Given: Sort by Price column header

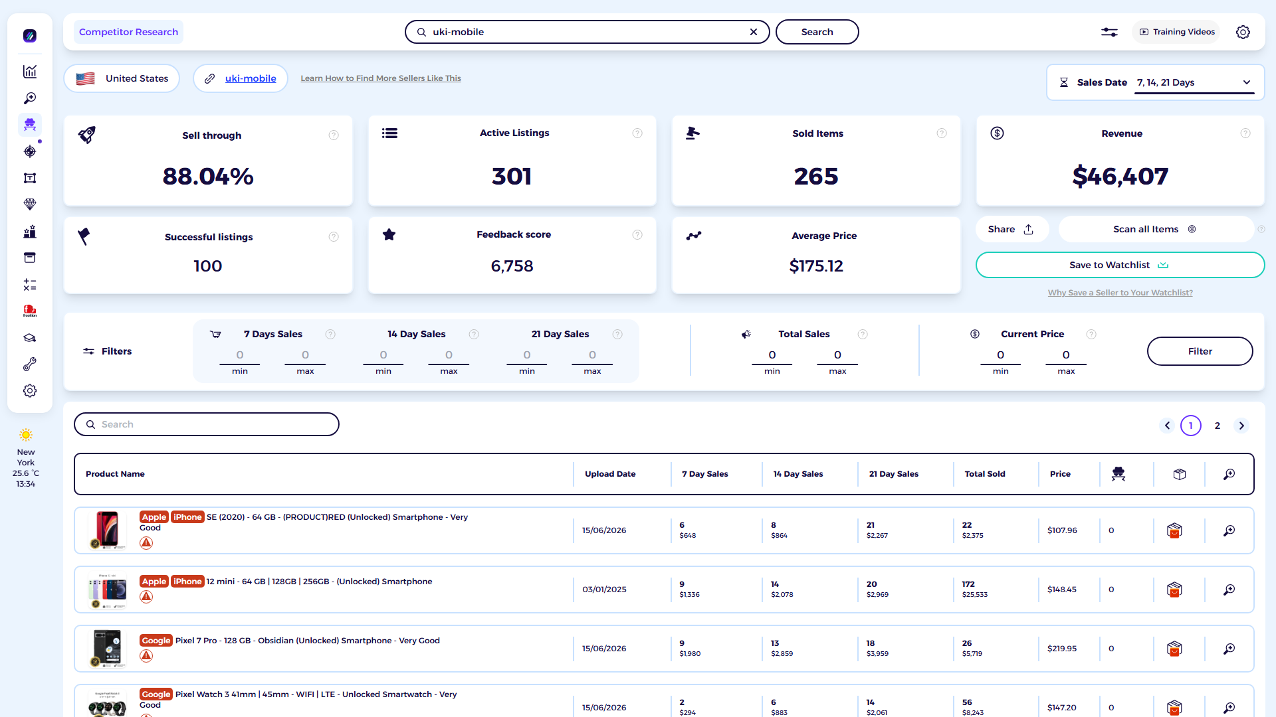Looking at the screenshot, I should click(1060, 474).
